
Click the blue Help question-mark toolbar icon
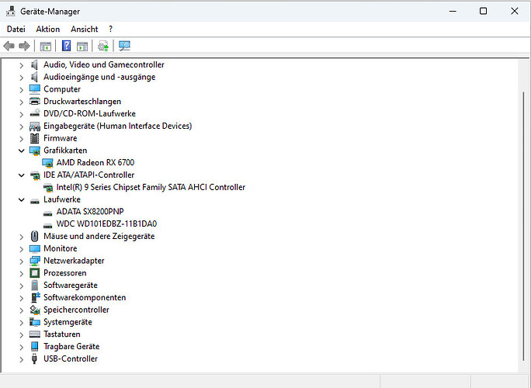pos(67,46)
